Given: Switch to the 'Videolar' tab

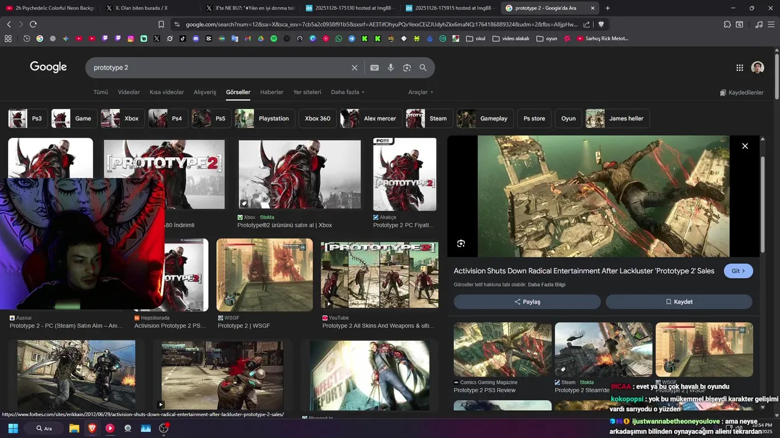Looking at the screenshot, I should coord(129,92).
